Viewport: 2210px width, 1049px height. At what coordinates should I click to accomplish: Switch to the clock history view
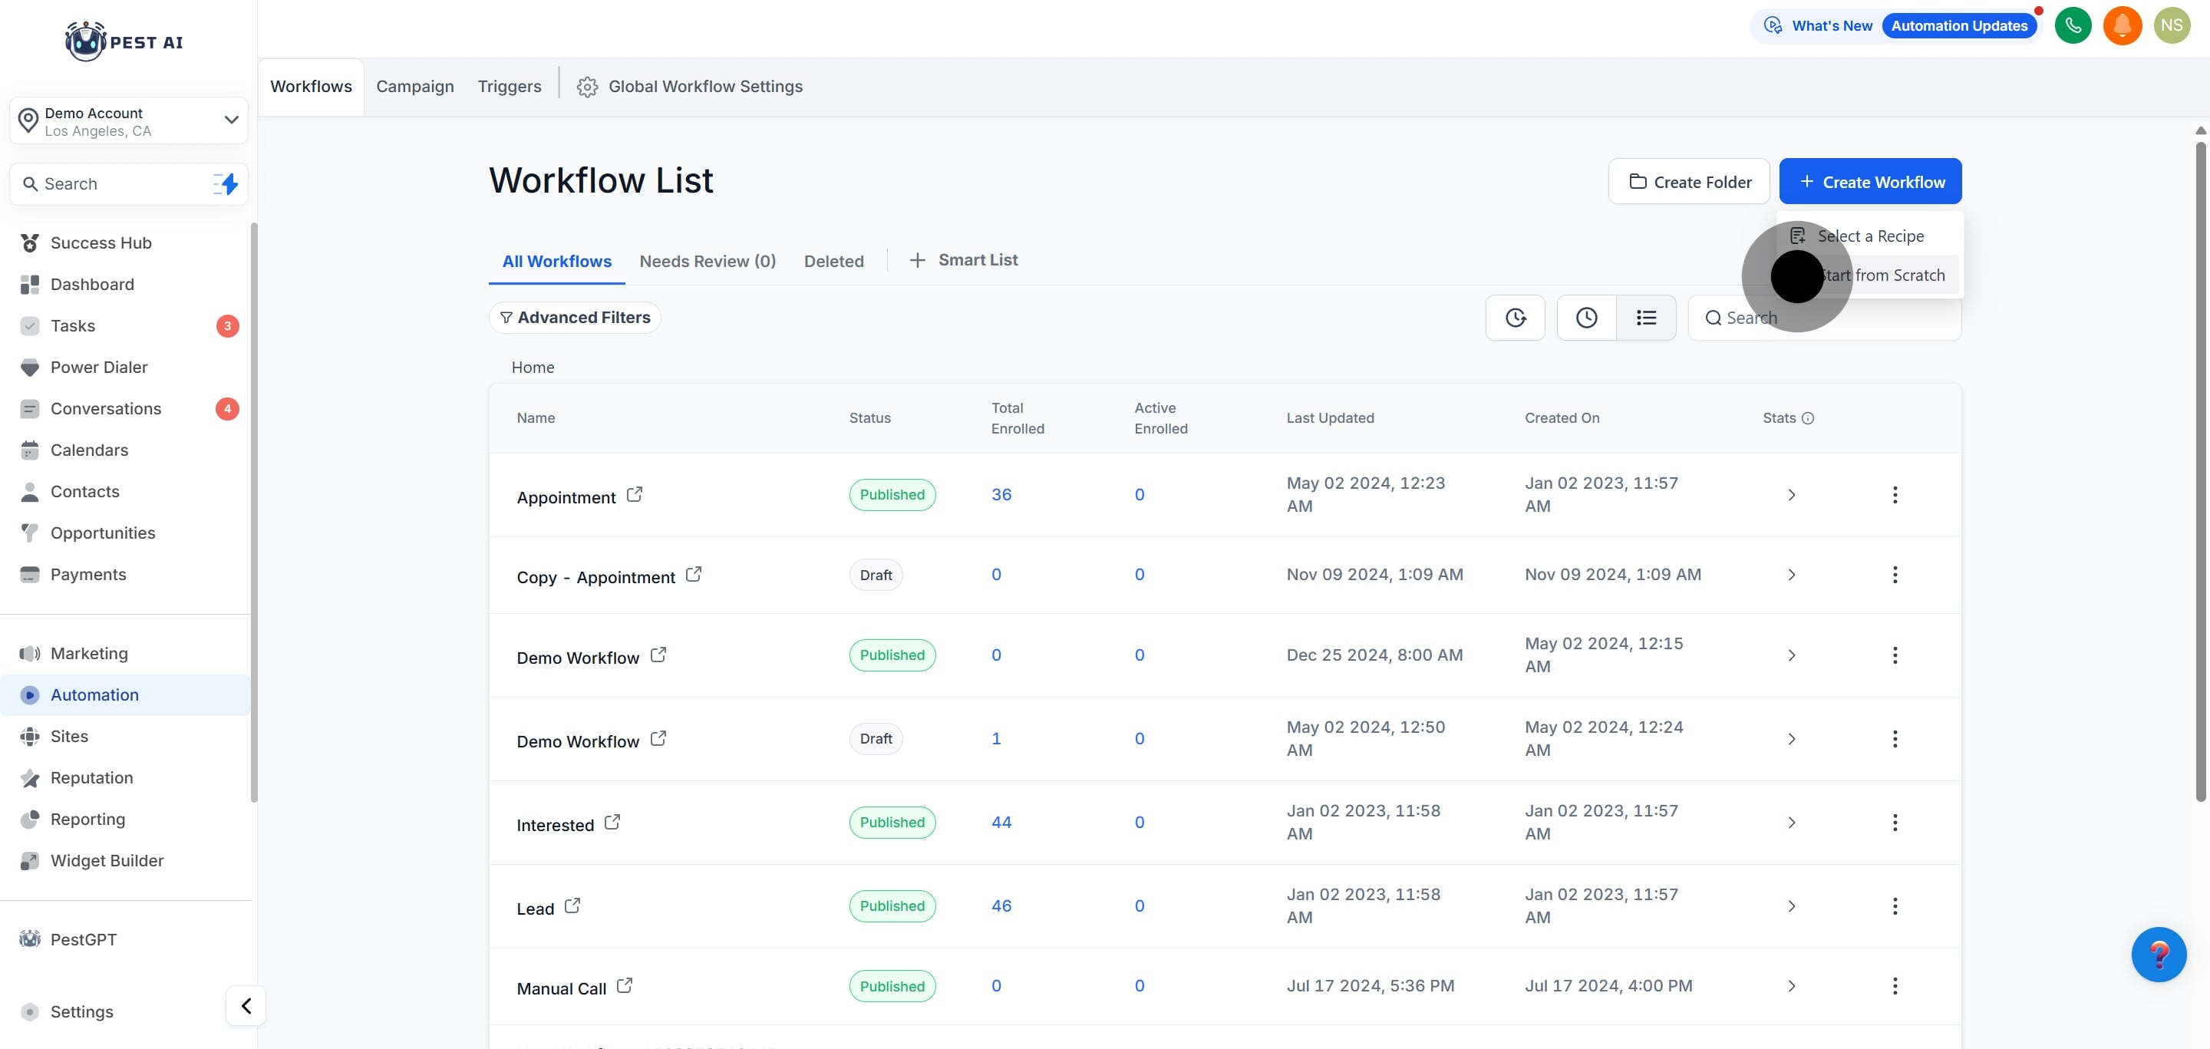(x=1586, y=318)
